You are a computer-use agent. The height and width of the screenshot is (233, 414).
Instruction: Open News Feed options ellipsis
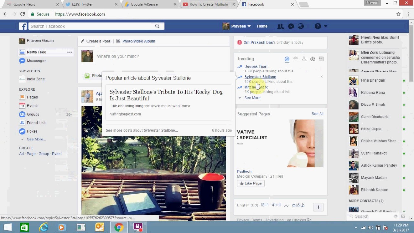[70, 52]
